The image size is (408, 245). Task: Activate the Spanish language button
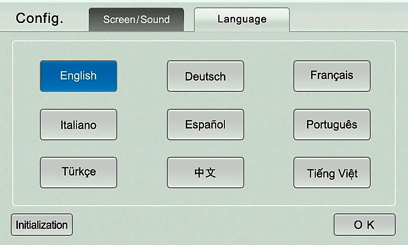[x=206, y=125]
